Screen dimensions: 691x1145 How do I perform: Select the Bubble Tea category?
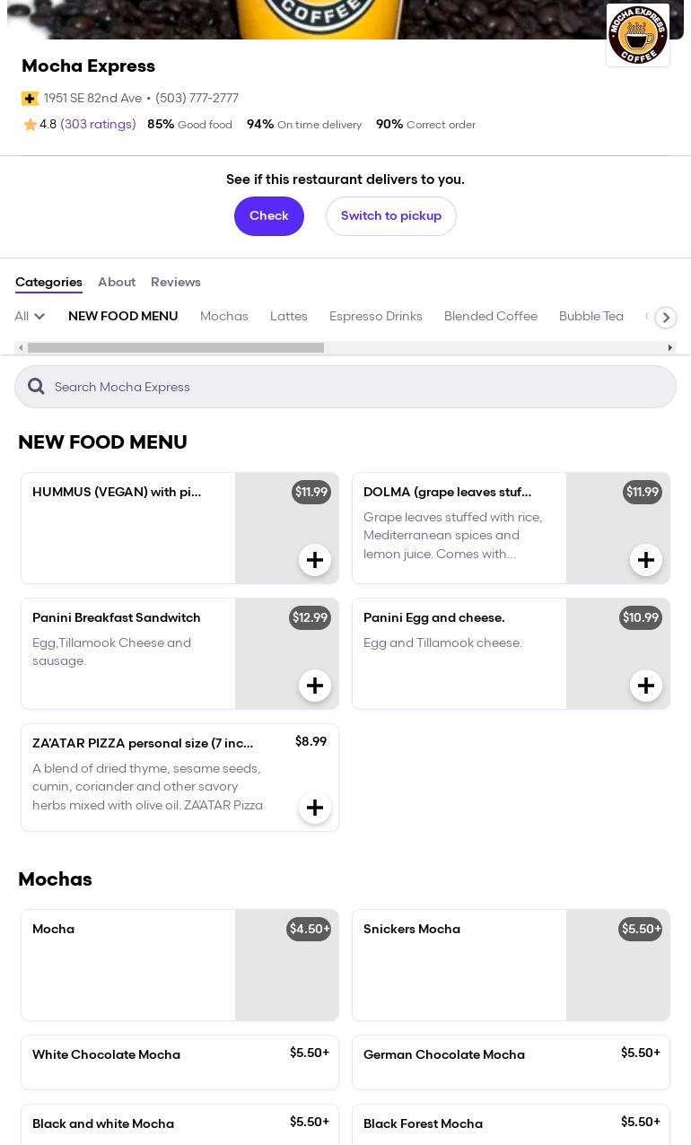[590, 317]
